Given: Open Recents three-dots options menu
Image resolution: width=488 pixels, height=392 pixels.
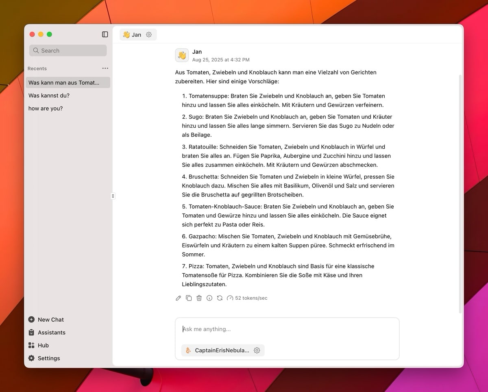Looking at the screenshot, I should coord(105,68).
